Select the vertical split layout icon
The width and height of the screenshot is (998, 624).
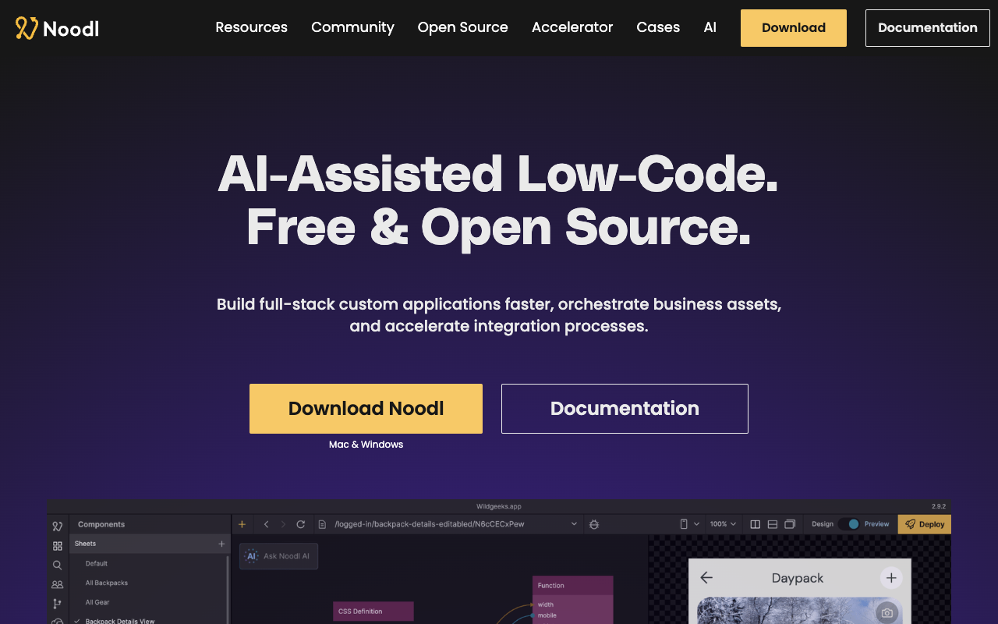click(755, 524)
